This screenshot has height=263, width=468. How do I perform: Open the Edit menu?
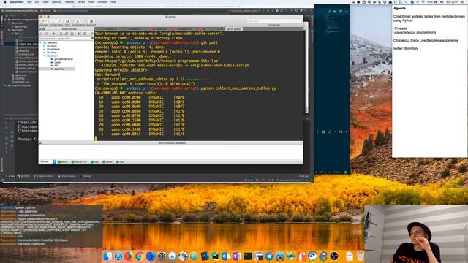pyautogui.click(x=37, y=2)
